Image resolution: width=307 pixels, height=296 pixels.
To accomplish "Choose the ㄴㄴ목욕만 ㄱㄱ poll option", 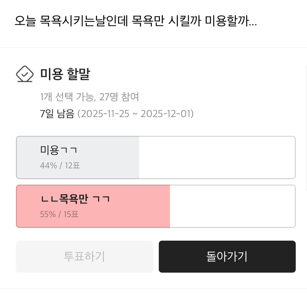I will pyautogui.click(x=156, y=206).
